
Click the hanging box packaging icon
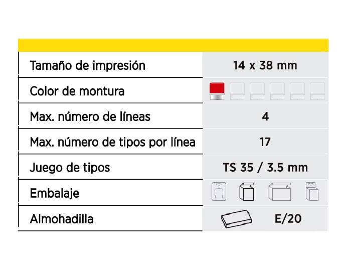click(x=312, y=192)
